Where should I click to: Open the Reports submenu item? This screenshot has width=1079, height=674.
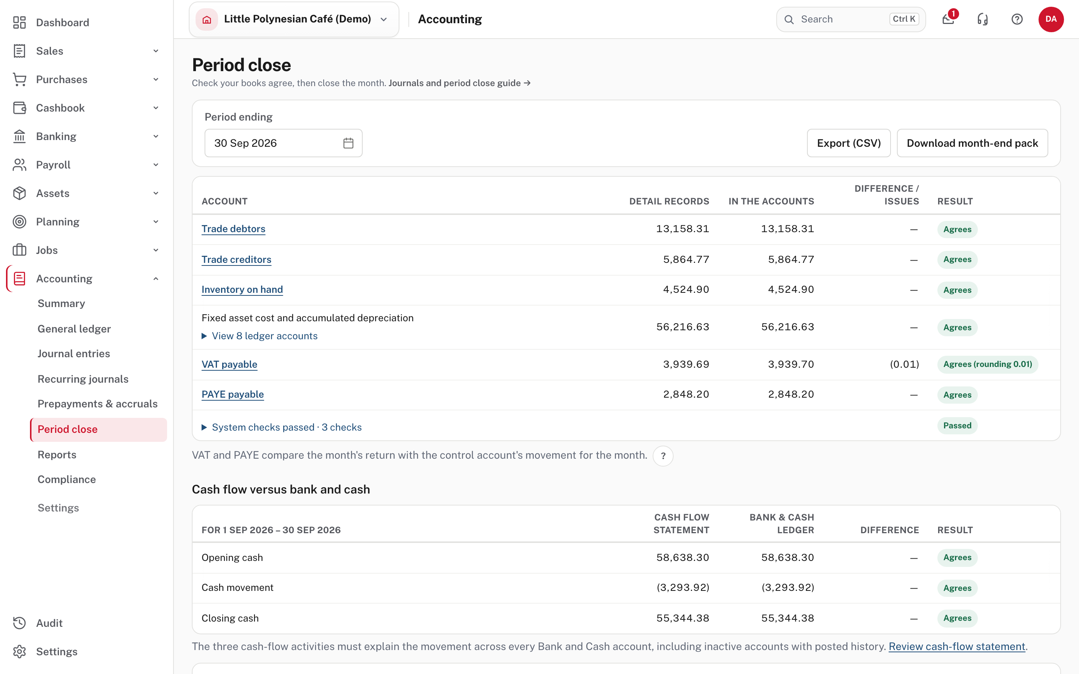[x=57, y=455]
